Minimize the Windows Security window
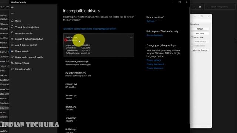The width and height of the screenshot is (237, 133). (173, 2)
